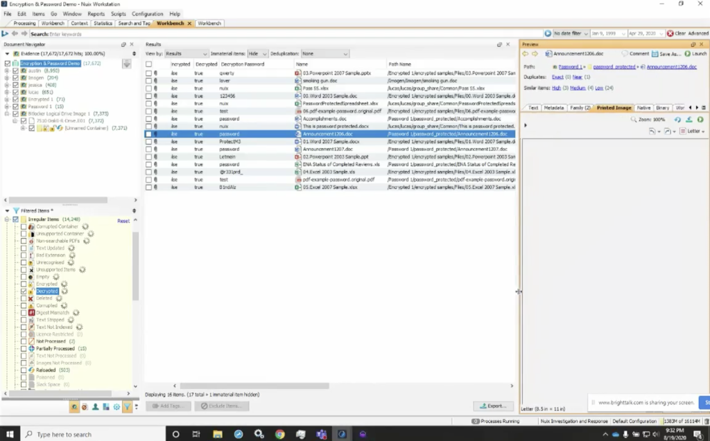This screenshot has width=710, height=441.
Task: Toggle the Deleted filter checkbox
Action: pos(24,298)
